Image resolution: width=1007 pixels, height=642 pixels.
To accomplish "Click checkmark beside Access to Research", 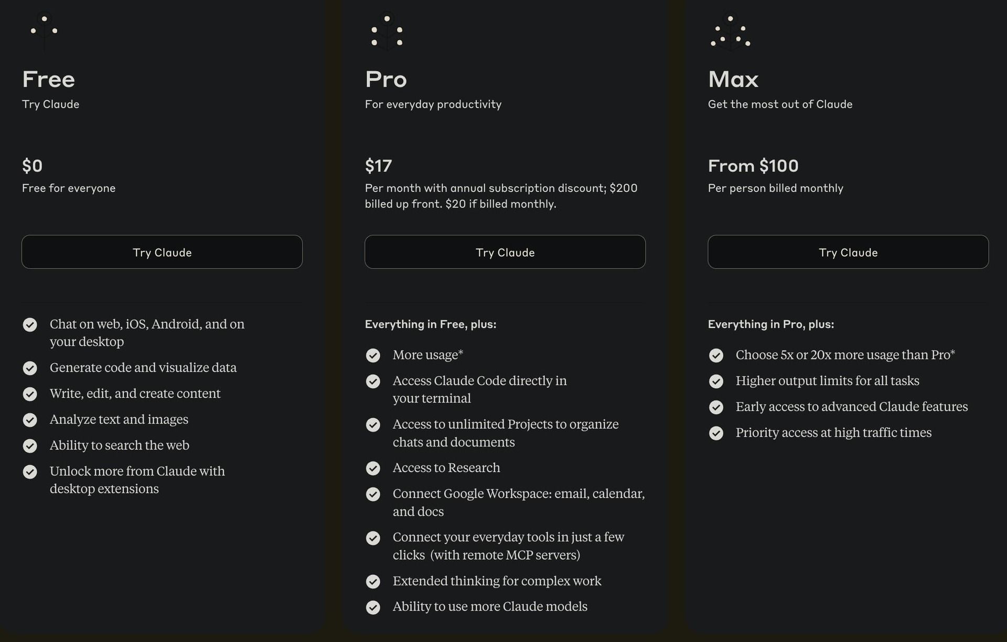I will 373,468.
